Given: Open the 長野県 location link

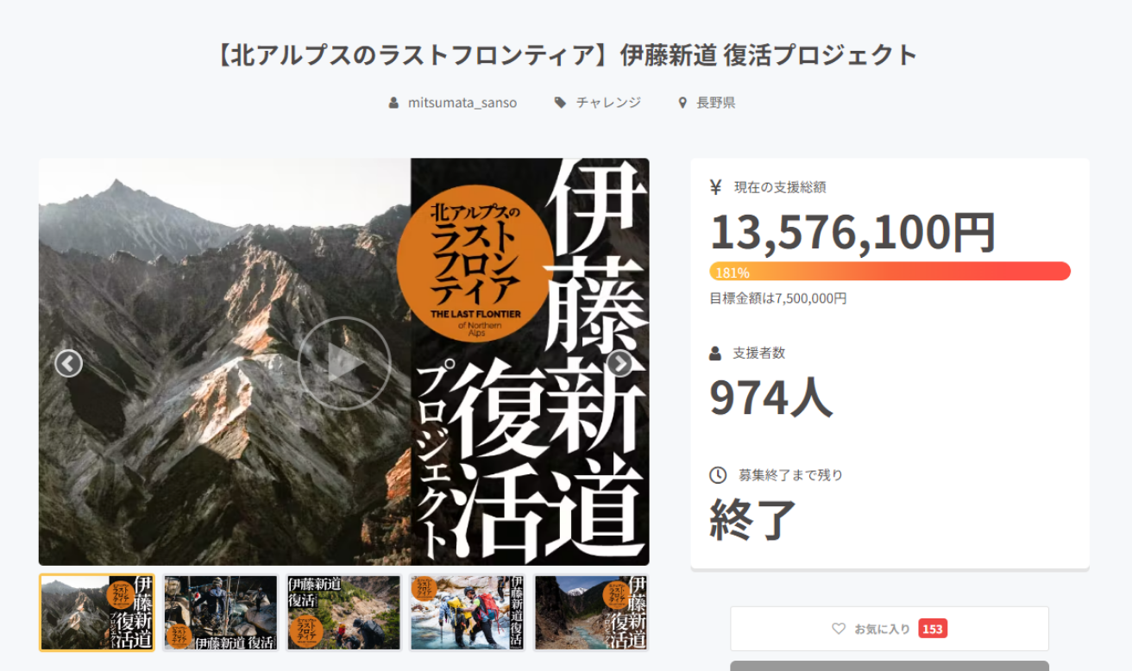Looking at the screenshot, I should pos(715,103).
